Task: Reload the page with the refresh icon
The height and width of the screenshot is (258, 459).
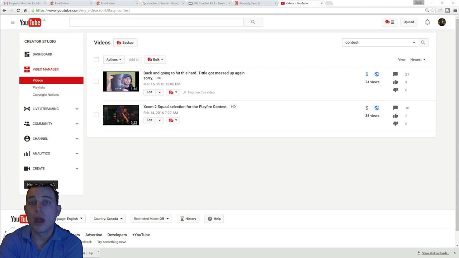Action: [18, 10]
